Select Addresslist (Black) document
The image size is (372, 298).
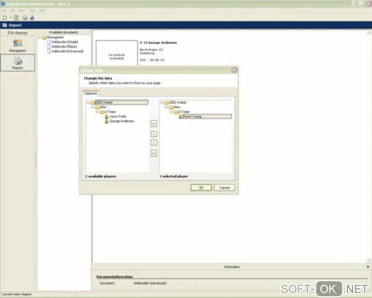coord(64,46)
